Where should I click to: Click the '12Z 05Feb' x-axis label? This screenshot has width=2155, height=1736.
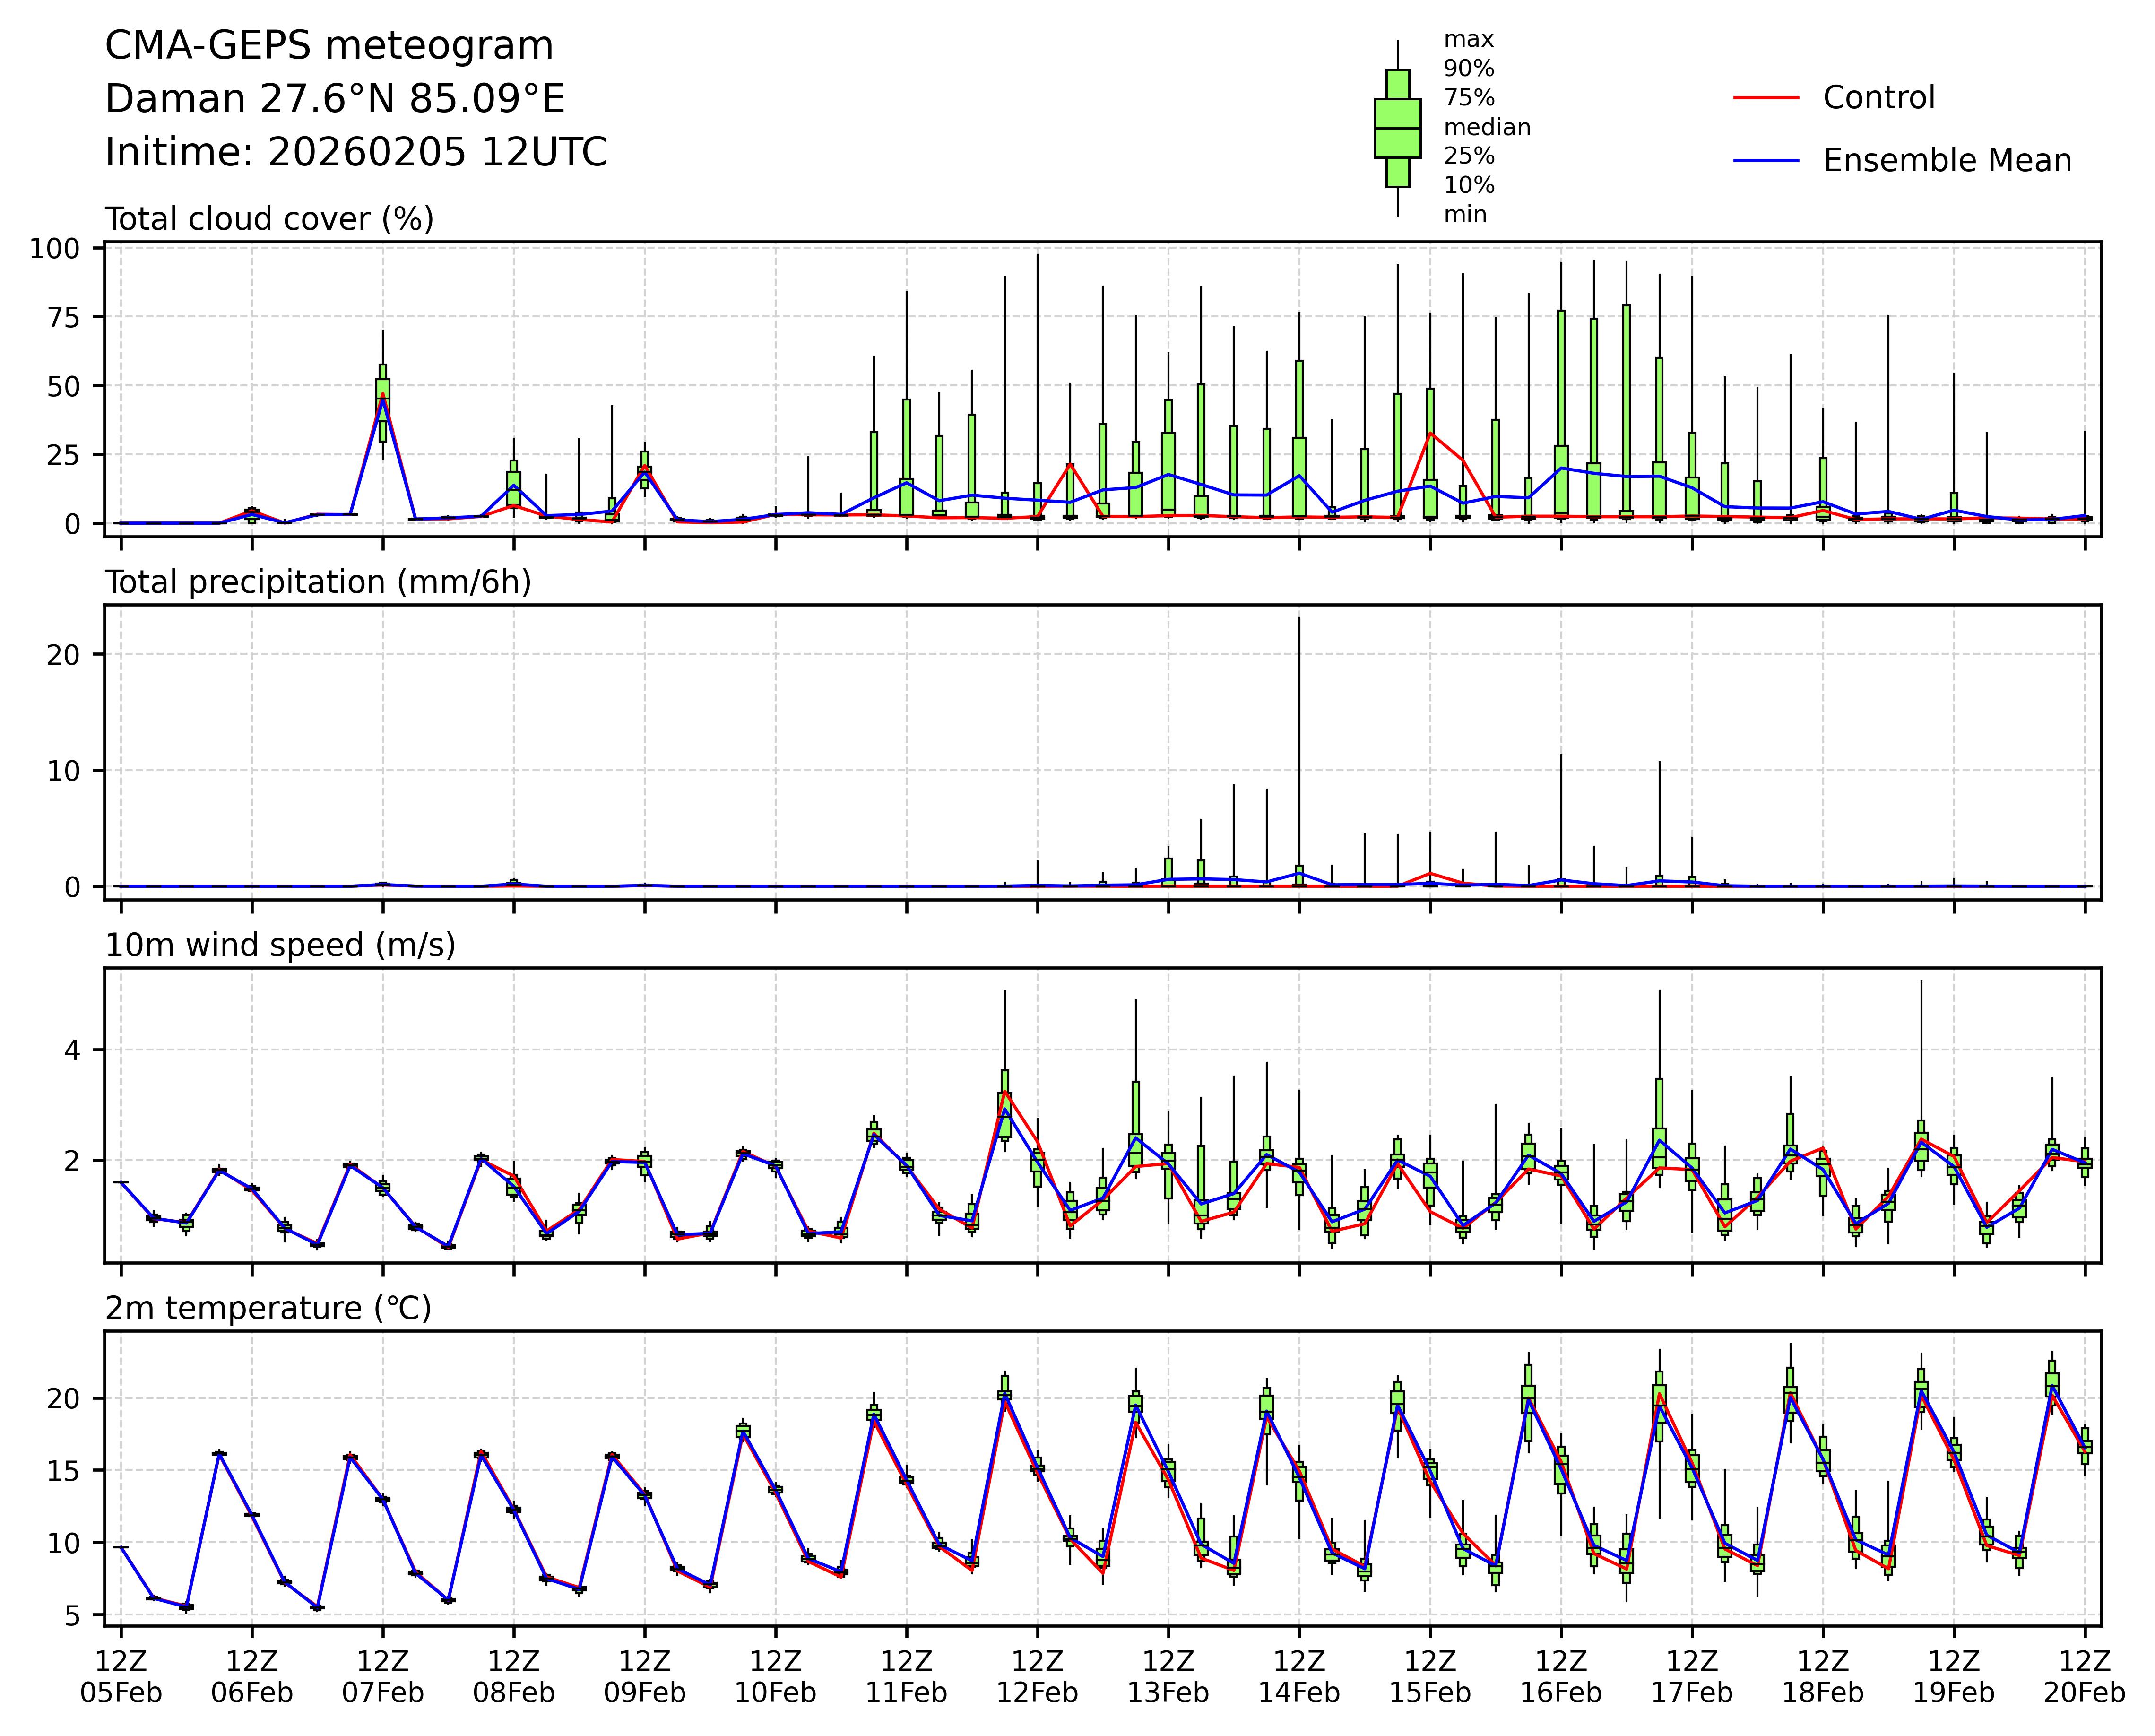(121, 1677)
